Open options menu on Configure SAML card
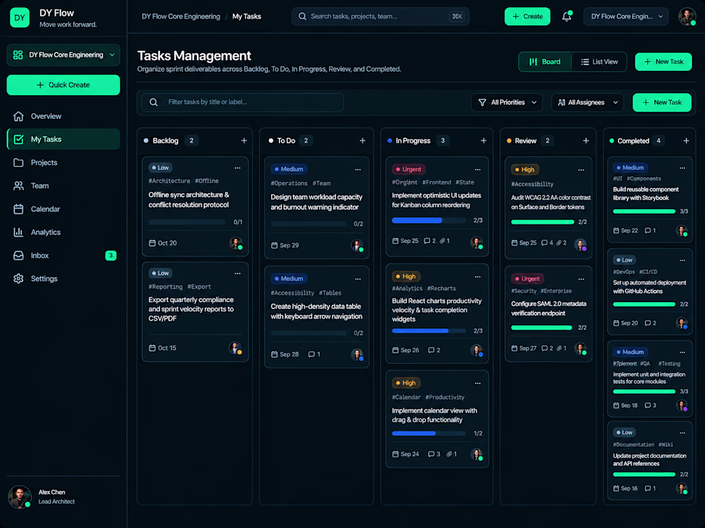Screen dimensions: 705x528 tap(581, 279)
